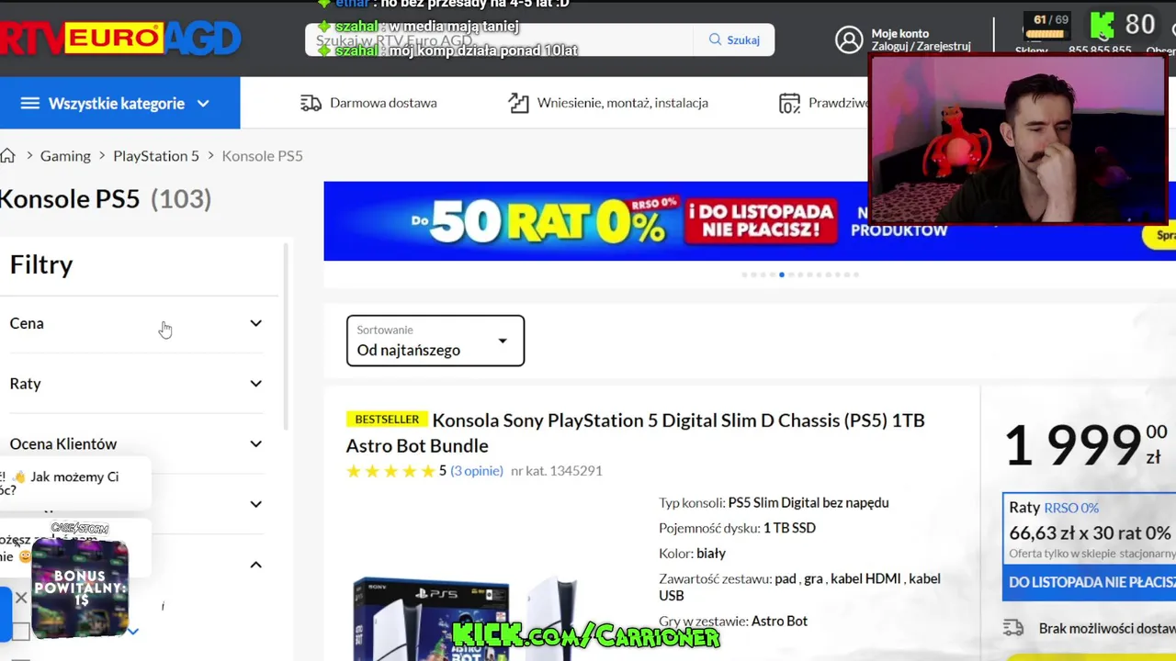Viewport: 1176px width, 661px height.
Task: Click the Wniesienie, montaż stairs icon
Action: pyautogui.click(x=519, y=103)
